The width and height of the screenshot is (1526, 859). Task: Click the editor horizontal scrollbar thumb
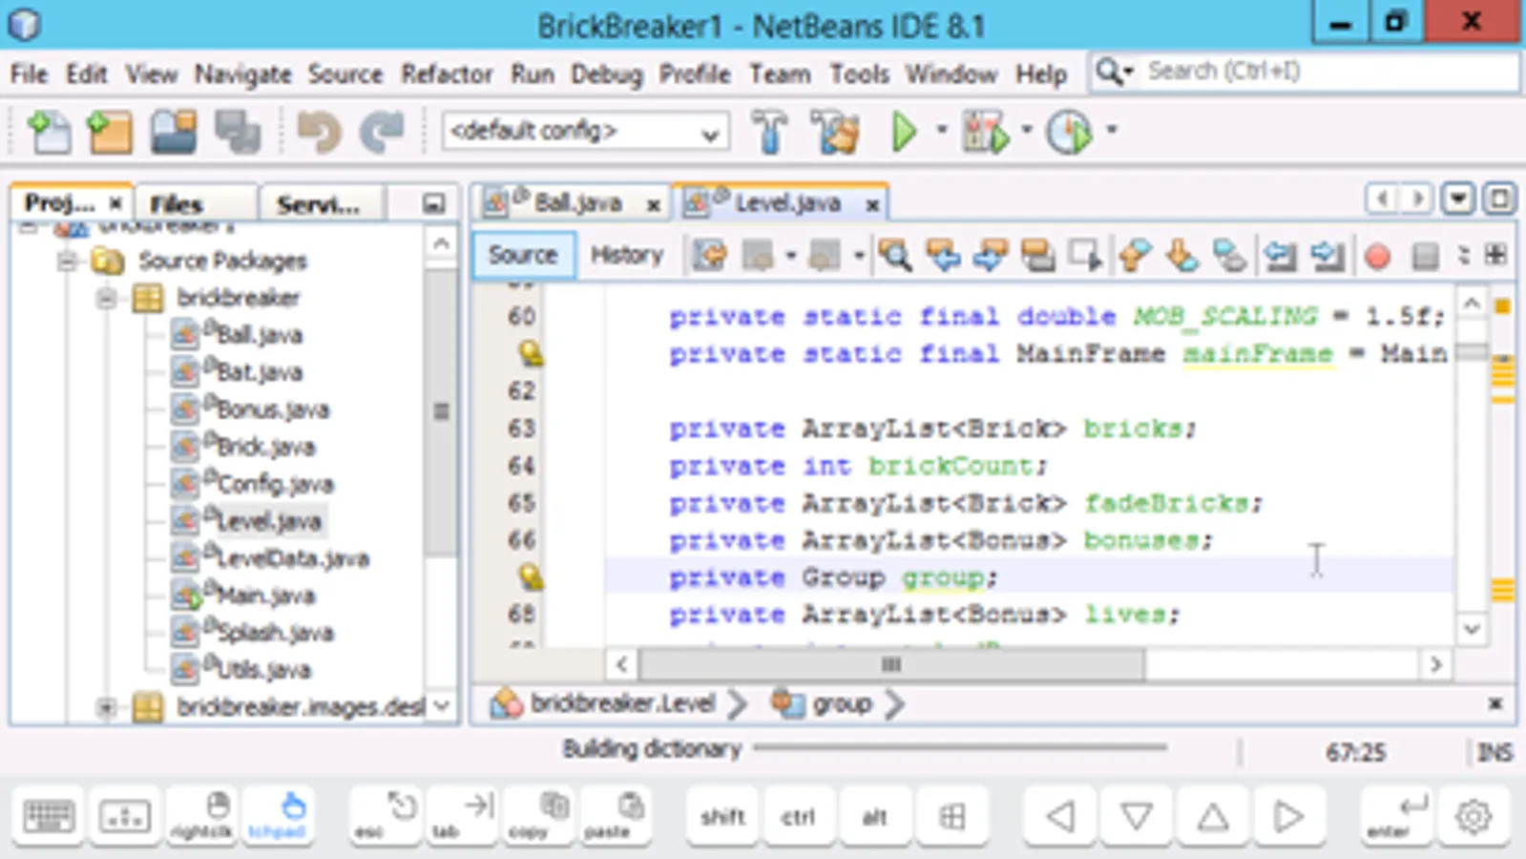pos(891,664)
